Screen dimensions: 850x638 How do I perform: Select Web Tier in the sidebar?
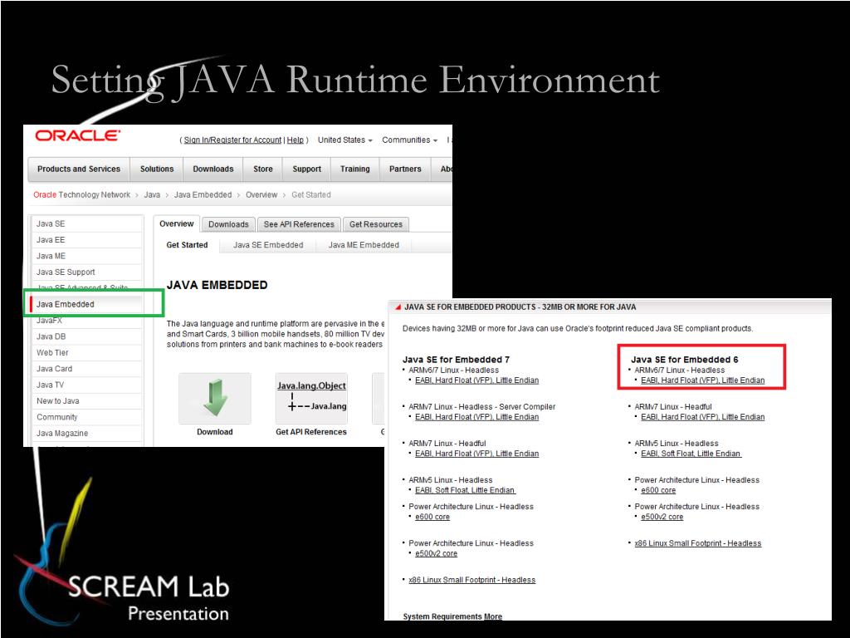pyautogui.click(x=86, y=352)
